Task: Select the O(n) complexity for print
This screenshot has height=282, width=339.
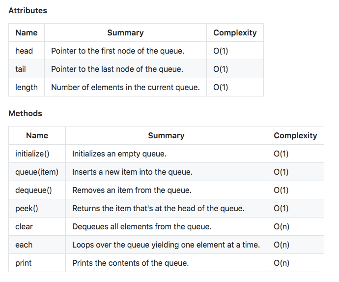Action: tap(282, 263)
